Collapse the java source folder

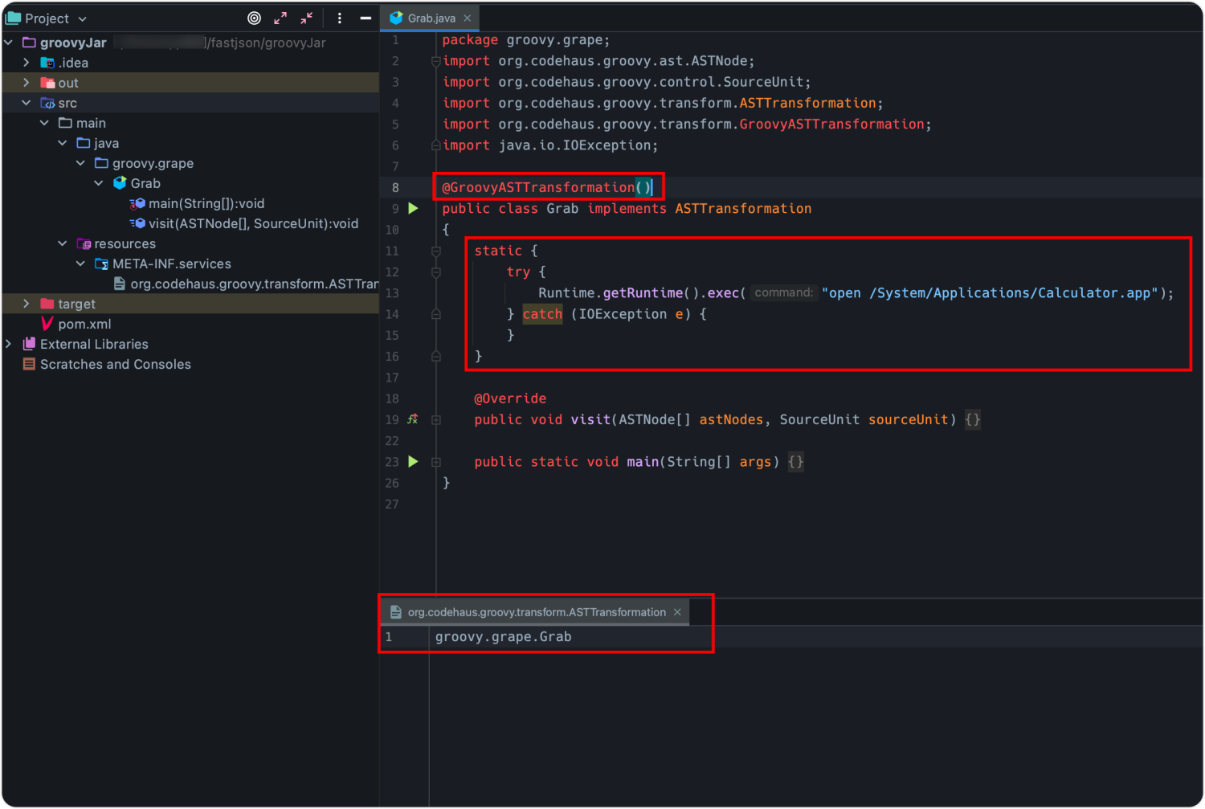63,143
